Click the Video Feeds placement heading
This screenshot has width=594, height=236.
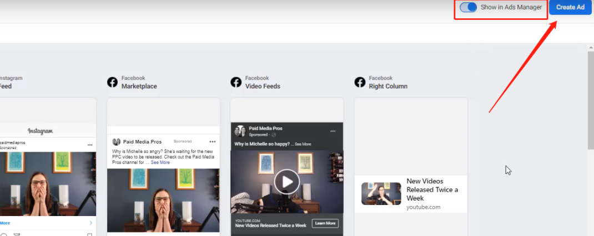pos(263,86)
